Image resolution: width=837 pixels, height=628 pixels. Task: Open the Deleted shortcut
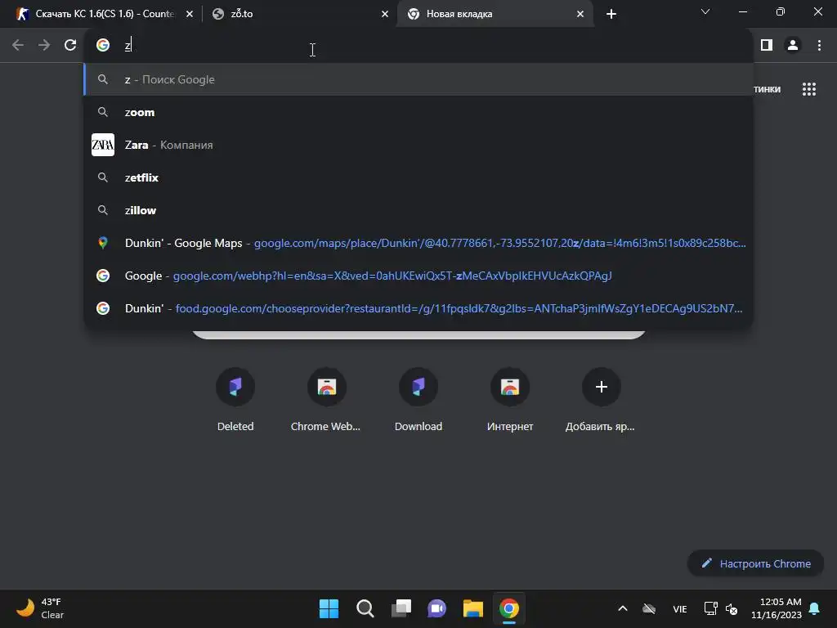pyautogui.click(x=235, y=399)
